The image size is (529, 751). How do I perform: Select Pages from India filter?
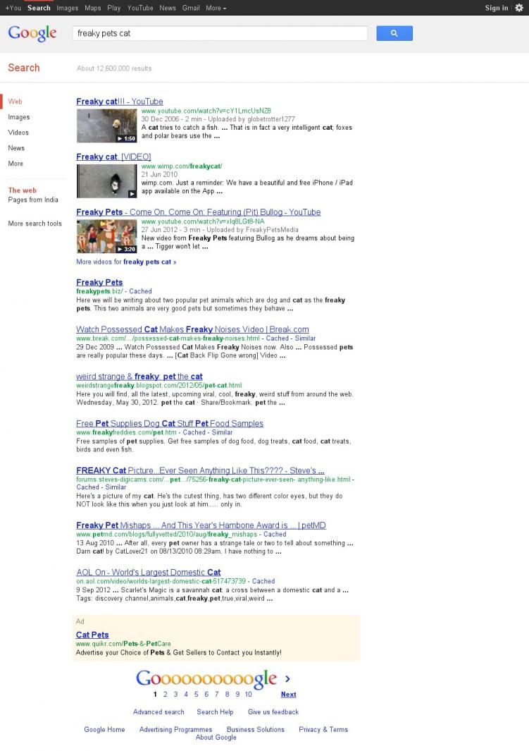(33, 200)
